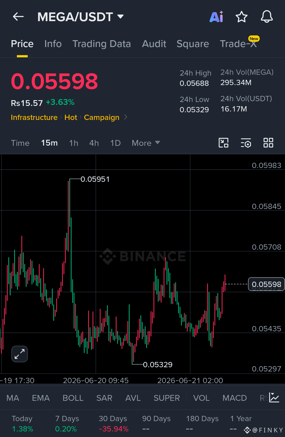The width and height of the screenshot is (285, 437).
Task: Set a price alert with the bell icon
Action: point(267,17)
